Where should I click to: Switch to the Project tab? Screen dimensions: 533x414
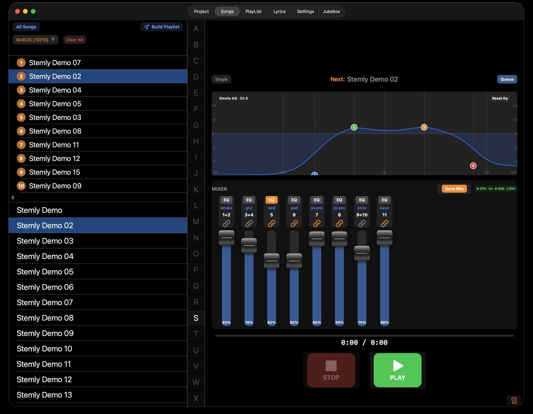(x=201, y=11)
